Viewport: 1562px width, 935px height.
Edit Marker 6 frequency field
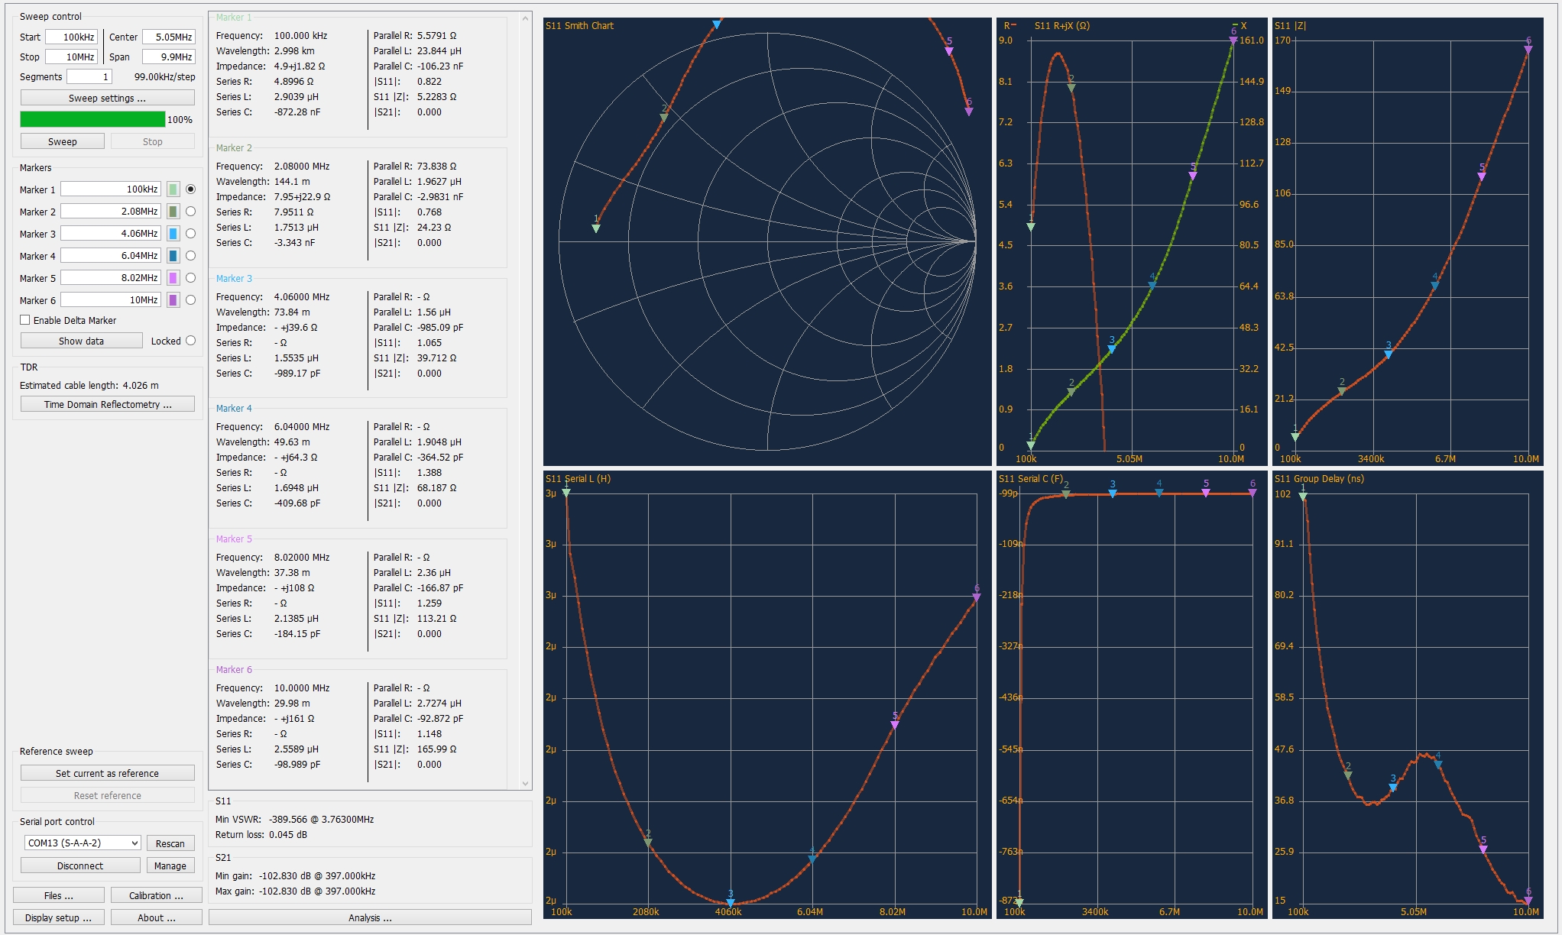coord(111,300)
